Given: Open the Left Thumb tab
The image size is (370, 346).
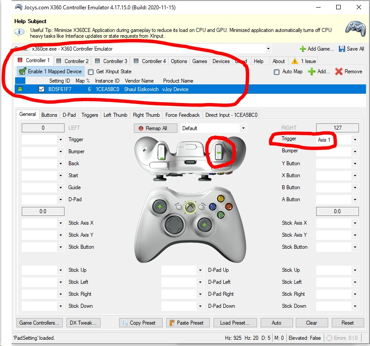Looking at the screenshot, I should point(115,115).
